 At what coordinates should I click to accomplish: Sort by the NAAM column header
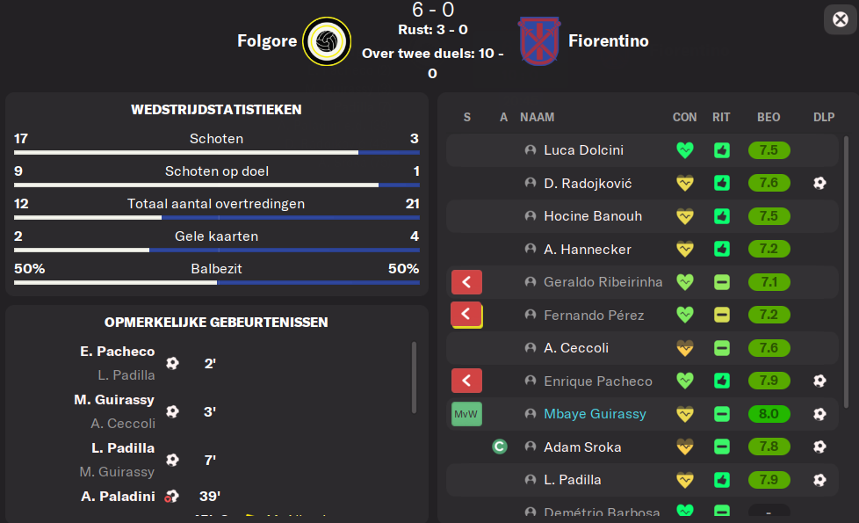tap(537, 117)
